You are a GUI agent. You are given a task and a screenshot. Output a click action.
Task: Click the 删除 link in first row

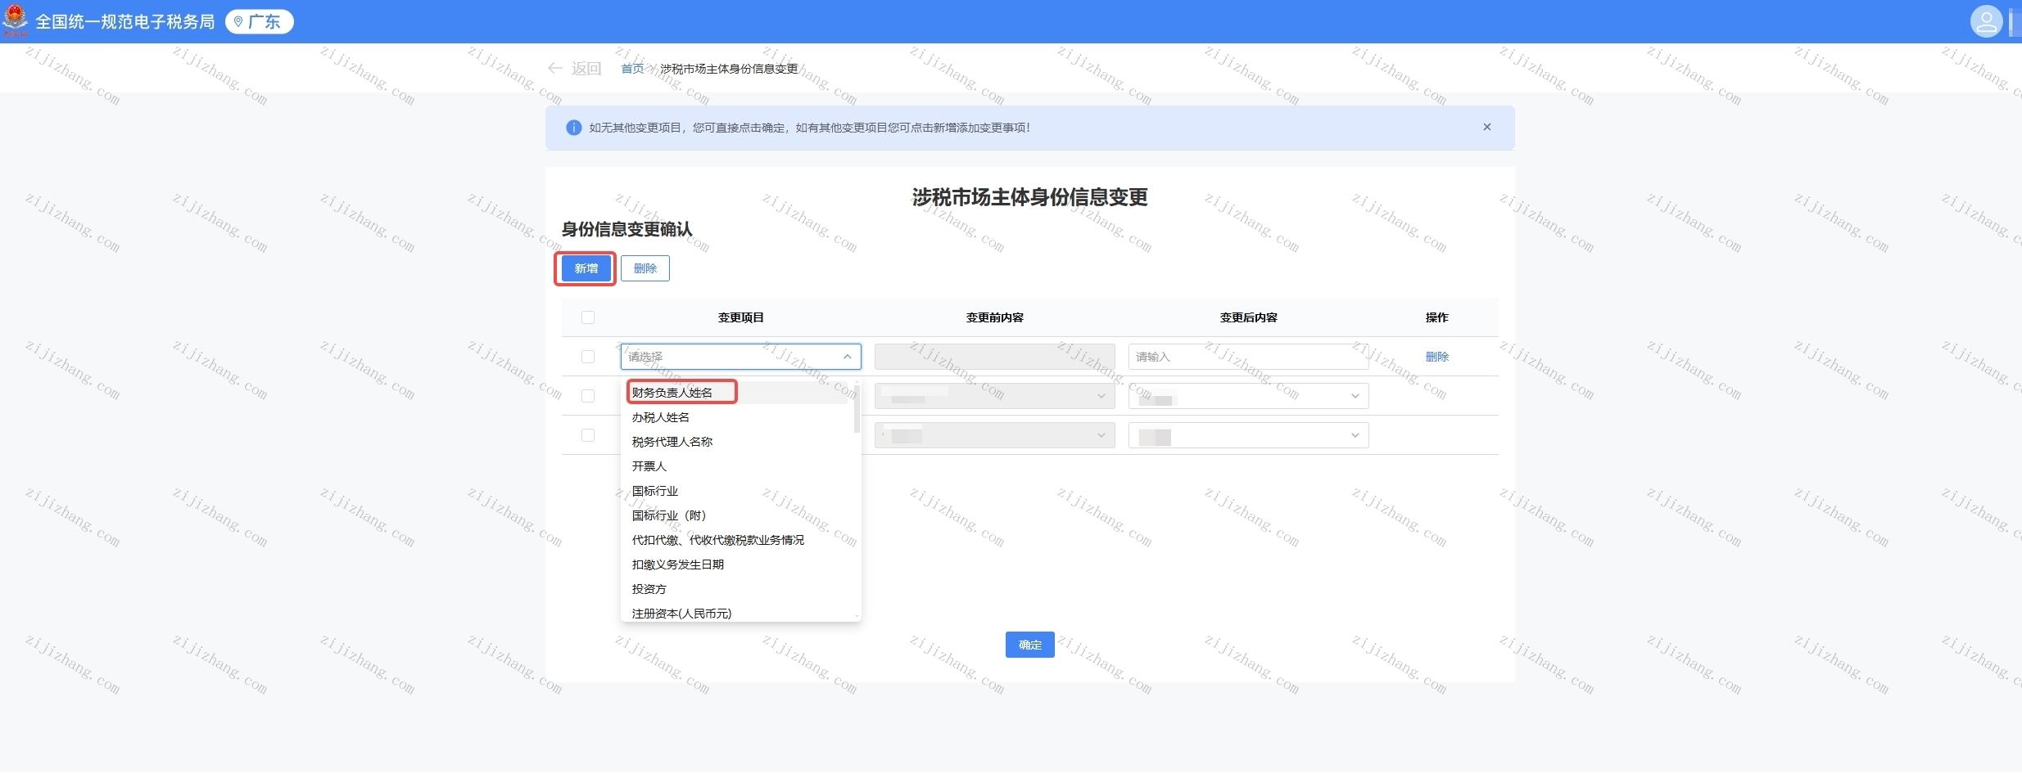1437,357
